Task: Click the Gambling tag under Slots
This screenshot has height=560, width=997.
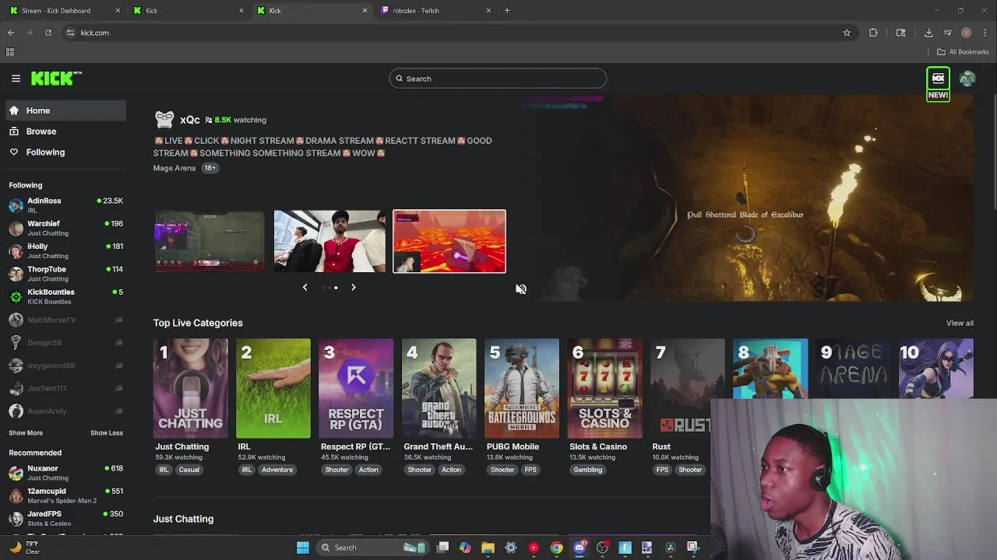Action: 588,470
